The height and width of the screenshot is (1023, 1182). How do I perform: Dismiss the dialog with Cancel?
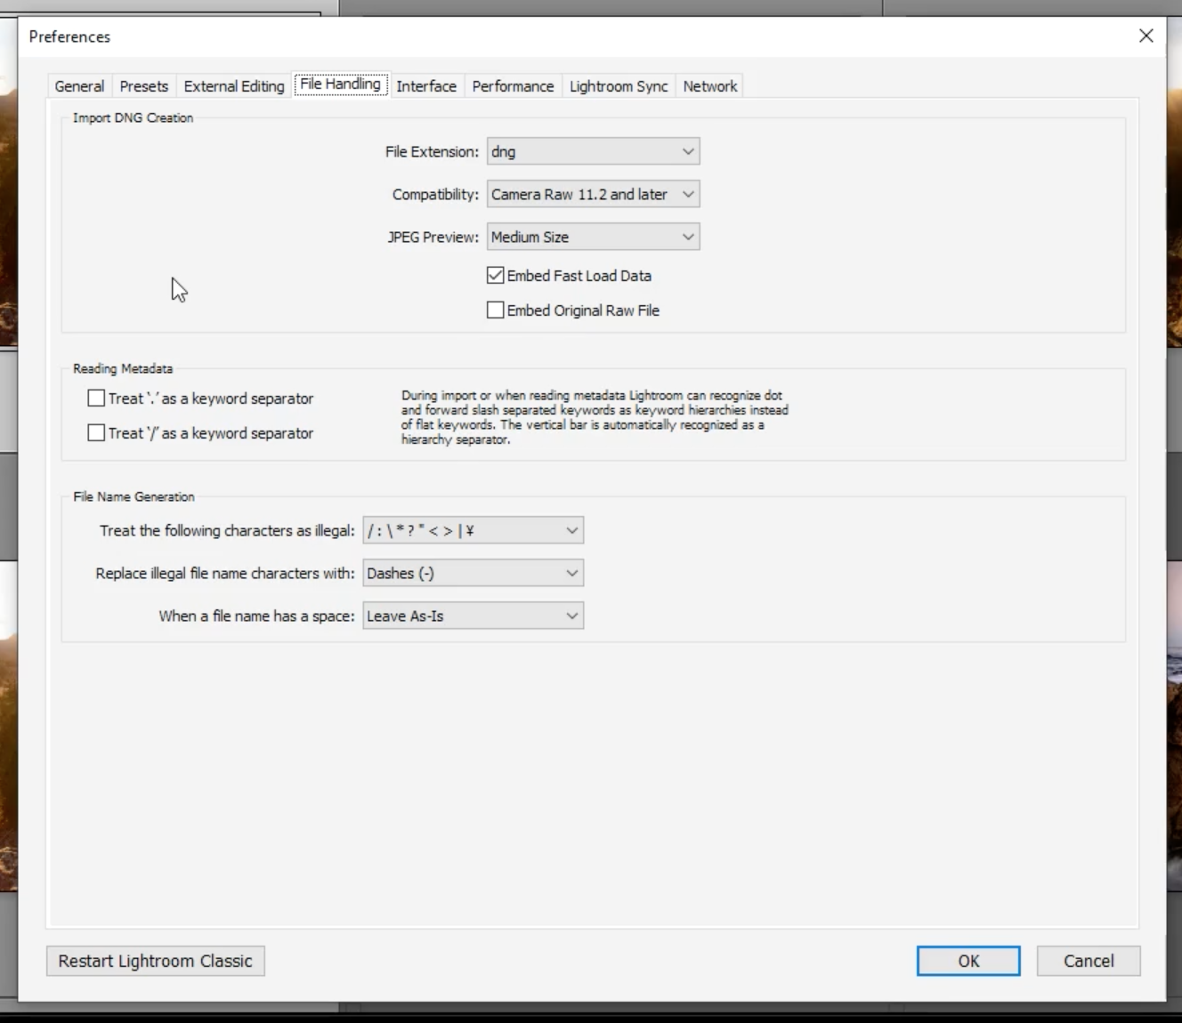pyautogui.click(x=1088, y=961)
